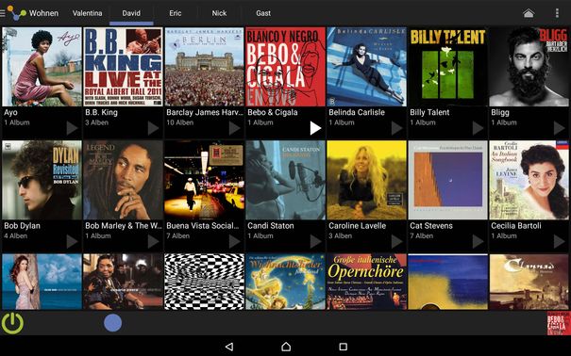This screenshot has width=571, height=356.
Task: Click the "Candi Staton" artist name
Action: [x=271, y=226]
